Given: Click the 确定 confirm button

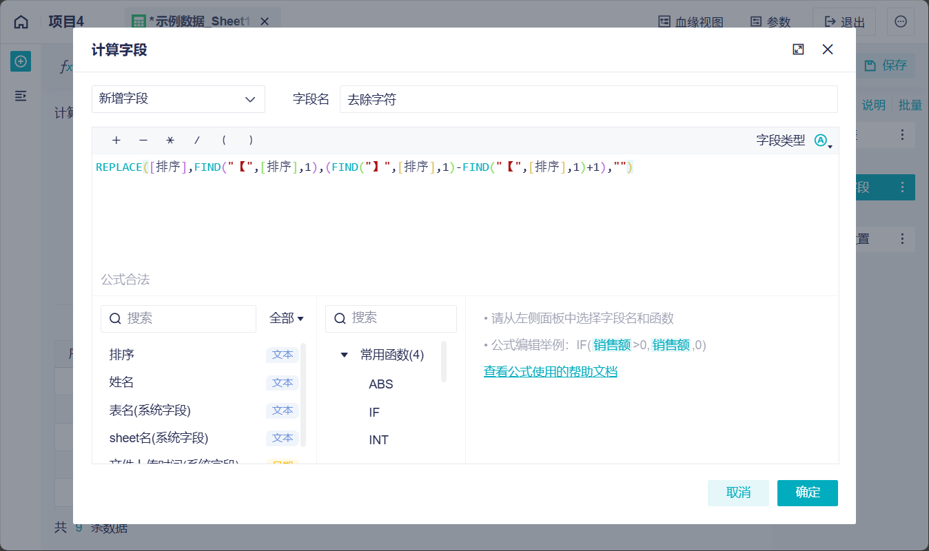Looking at the screenshot, I should [x=808, y=493].
